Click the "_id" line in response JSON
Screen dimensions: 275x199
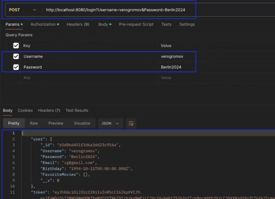[81, 145]
